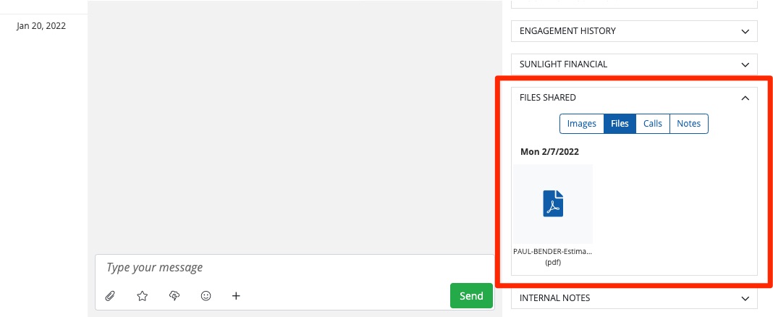Collapse the Files Shared section
Image resolution: width=773 pixels, height=317 pixels.
point(745,98)
